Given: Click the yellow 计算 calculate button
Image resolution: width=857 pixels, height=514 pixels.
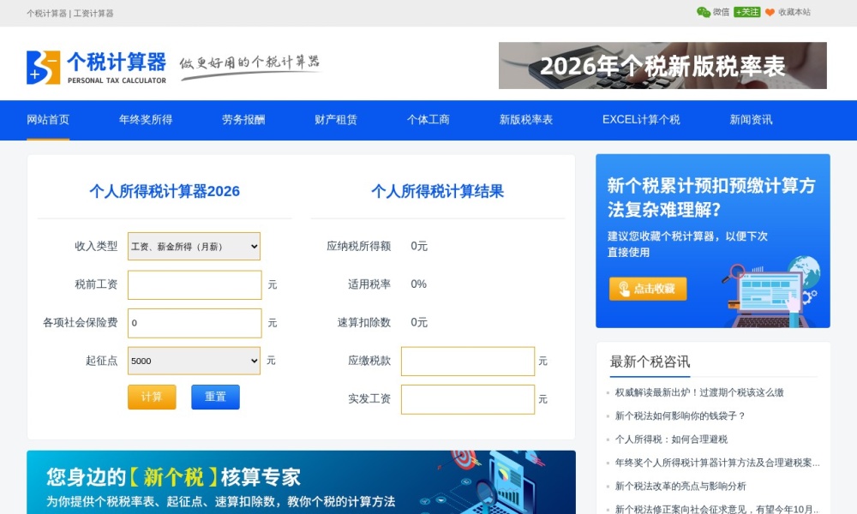Looking at the screenshot, I should click(x=152, y=397).
